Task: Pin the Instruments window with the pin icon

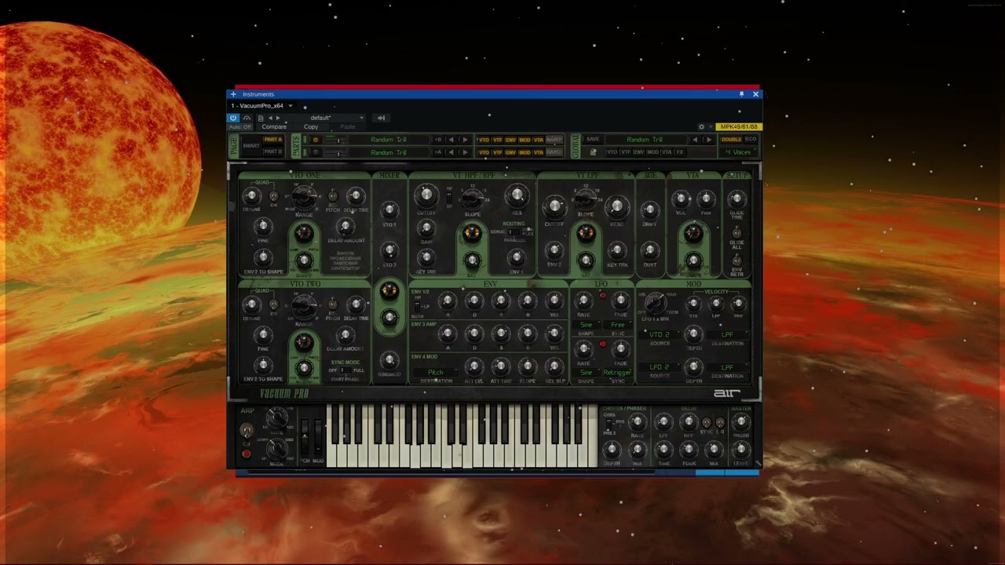Action: [x=741, y=94]
